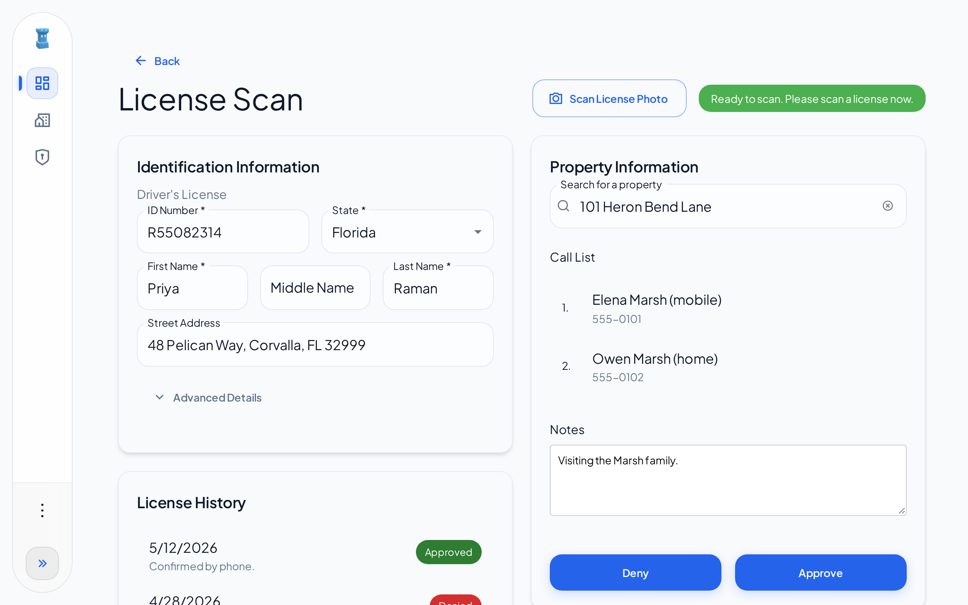Expand the sidebar with double-chevron button

tap(42, 563)
